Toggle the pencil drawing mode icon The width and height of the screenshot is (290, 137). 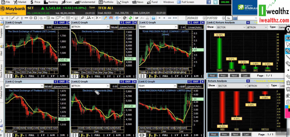click(x=105, y=18)
